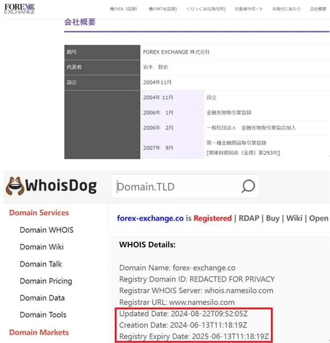The height and width of the screenshot is (343, 330).
Task: Select the Registrar WHOIS Server line
Action: click(x=196, y=290)
